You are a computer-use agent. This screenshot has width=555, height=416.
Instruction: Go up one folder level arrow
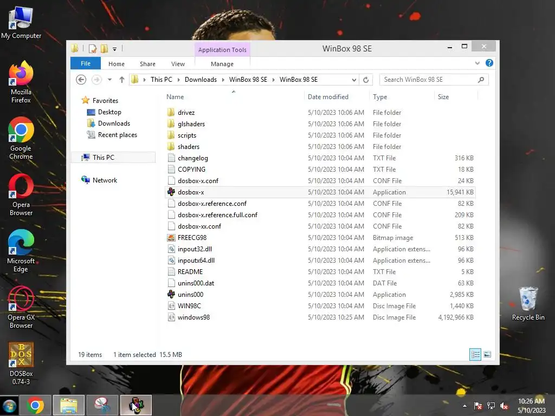(x=122, y=80)
